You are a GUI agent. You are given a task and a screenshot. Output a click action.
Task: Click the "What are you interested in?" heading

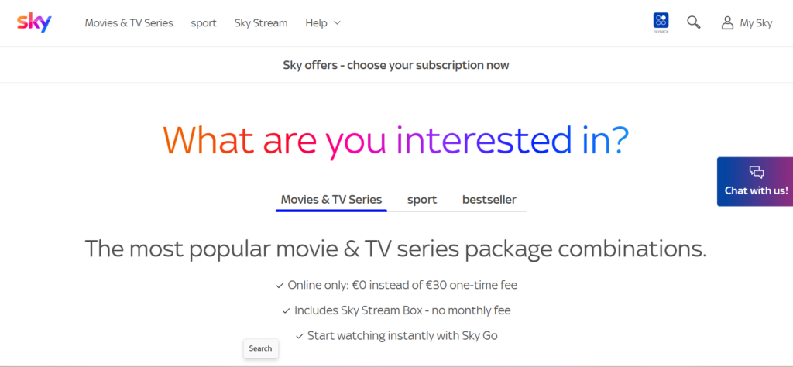coord(396,140)
